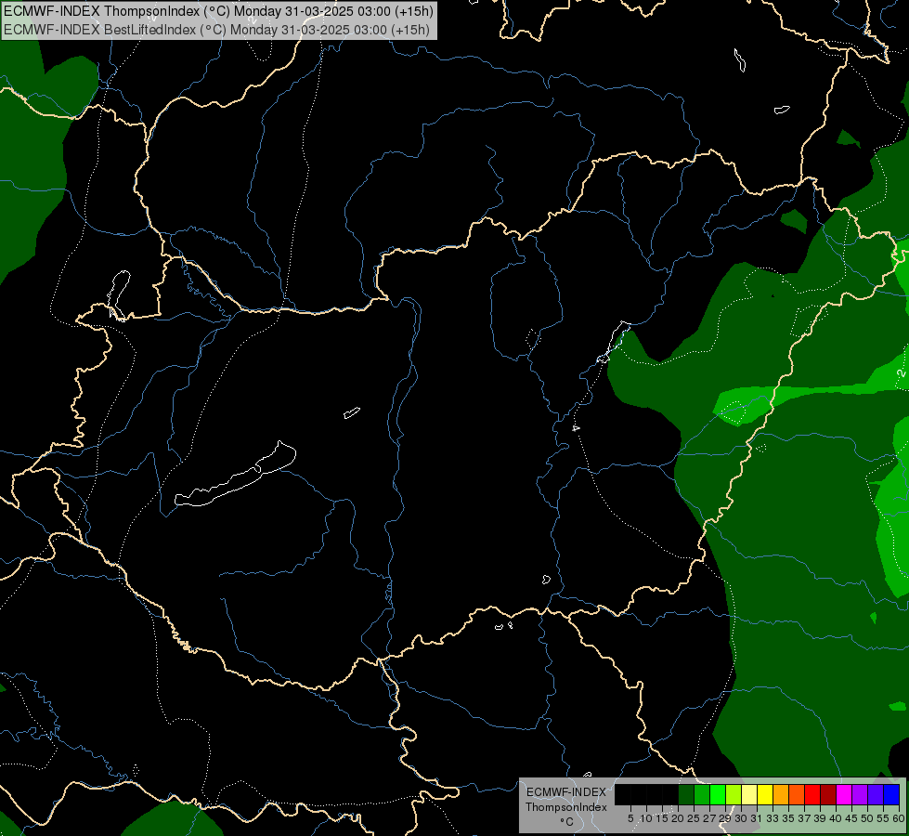The image size is (909, 836).
Task: Click the legend value "15"
Action: (662, 818)
